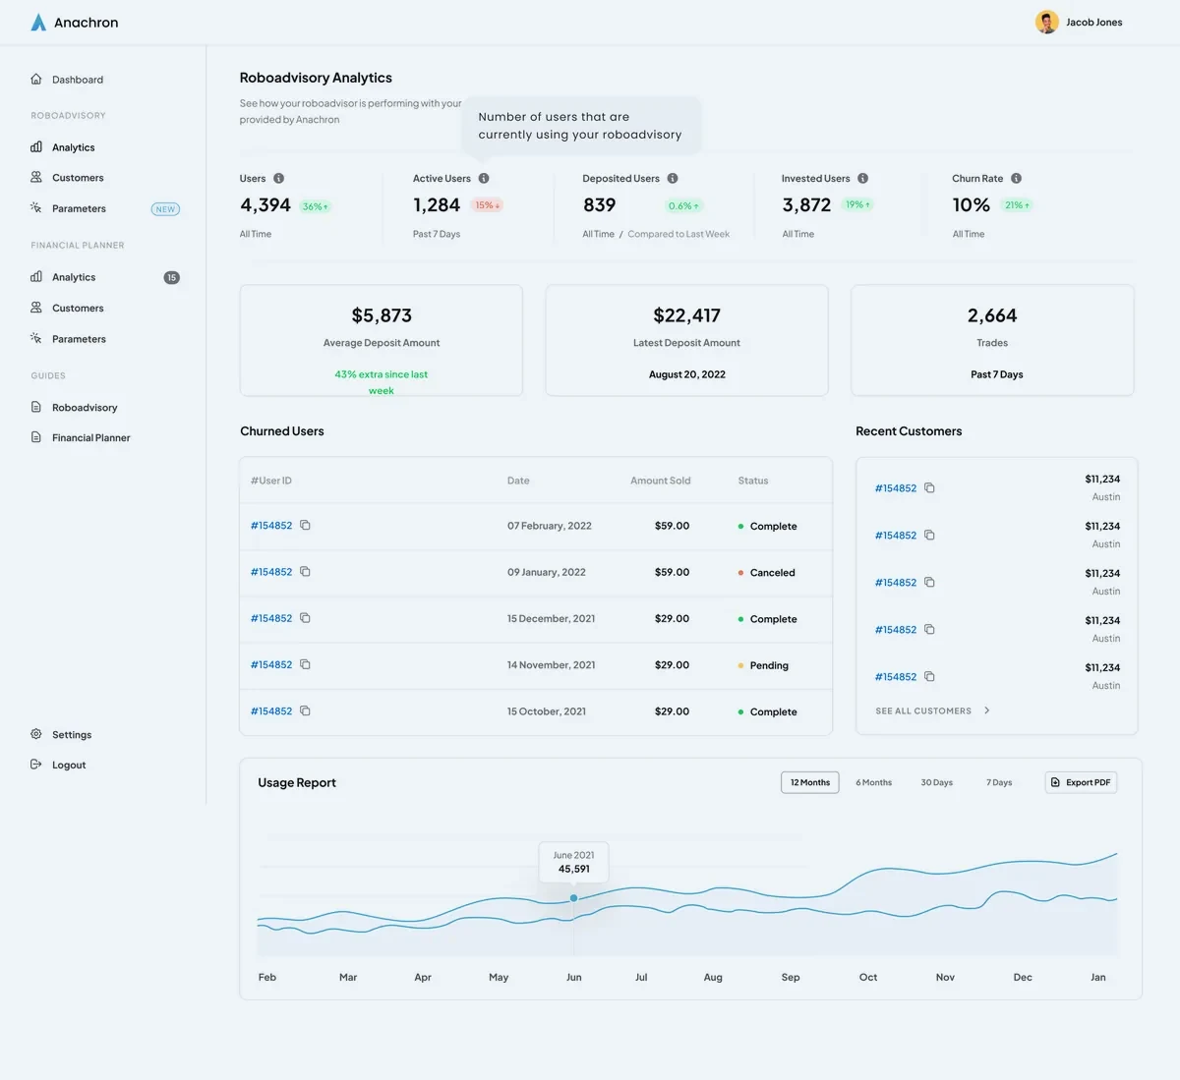Select the 6 Months range tab
This screenshot has width=1180, height=1080.
point(873,782)
